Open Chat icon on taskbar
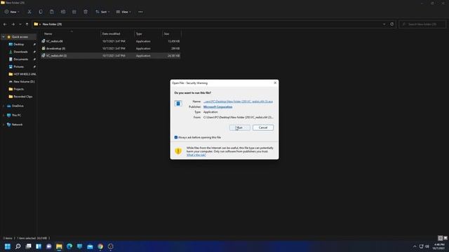This screenshot has height=252, width=449. tap(48, 246)
